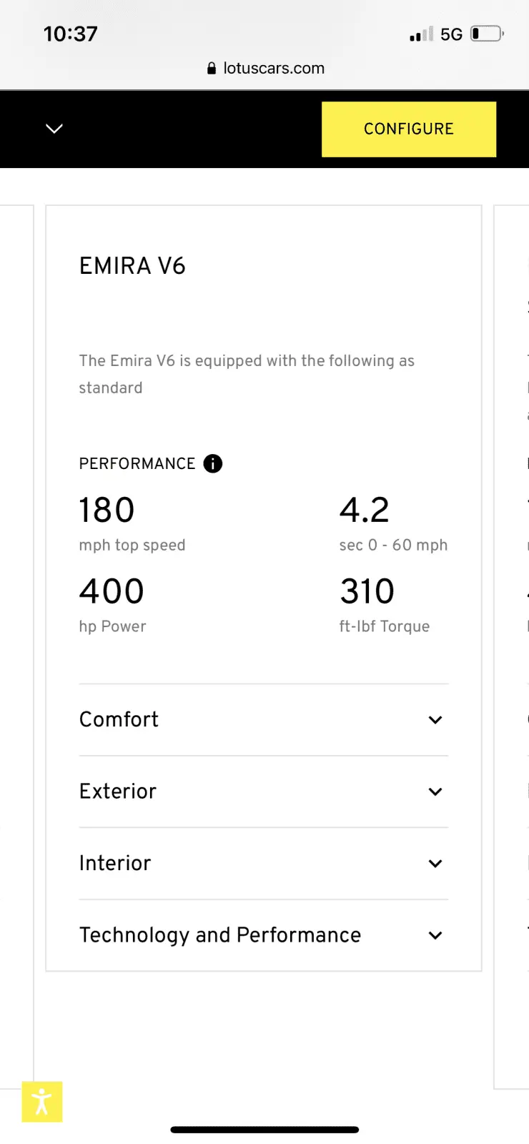Select the EMIRA V6 card title
529x1144 pixels.
(132, 266)
